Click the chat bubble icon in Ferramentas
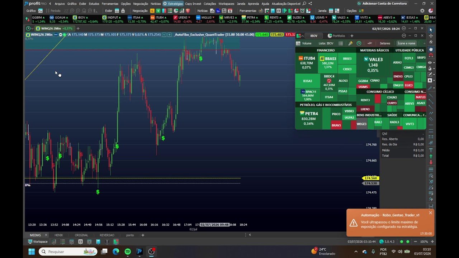459x258 pixels. click(297, 11)
